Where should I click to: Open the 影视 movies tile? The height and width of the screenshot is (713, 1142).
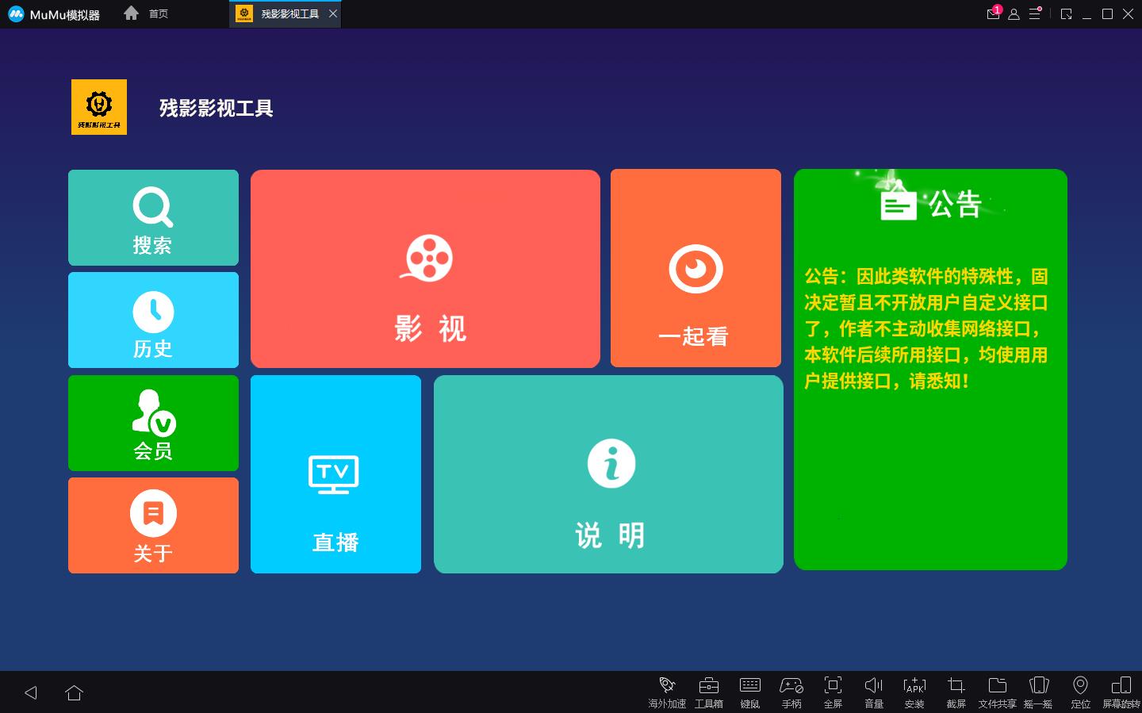425,269
